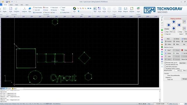Click the Manage counter button
Viewport: 187px width, 105px height.
click(184, 79)
